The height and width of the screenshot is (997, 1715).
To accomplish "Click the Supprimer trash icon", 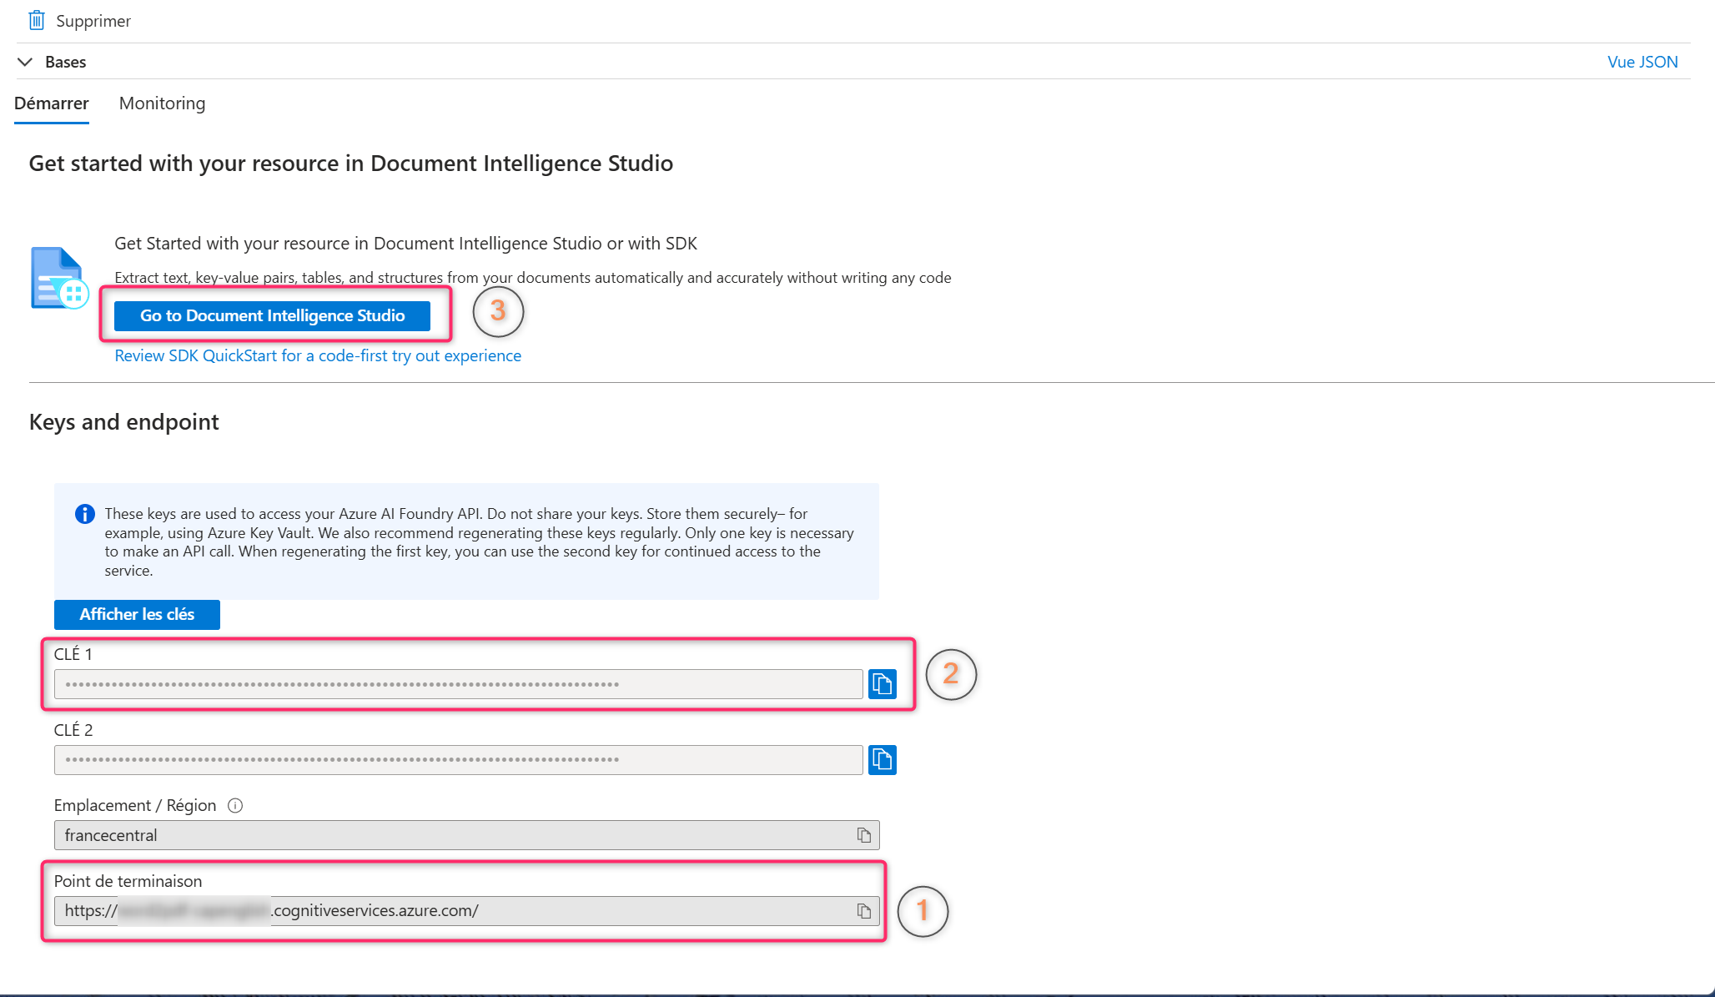I will click(36, 20).
